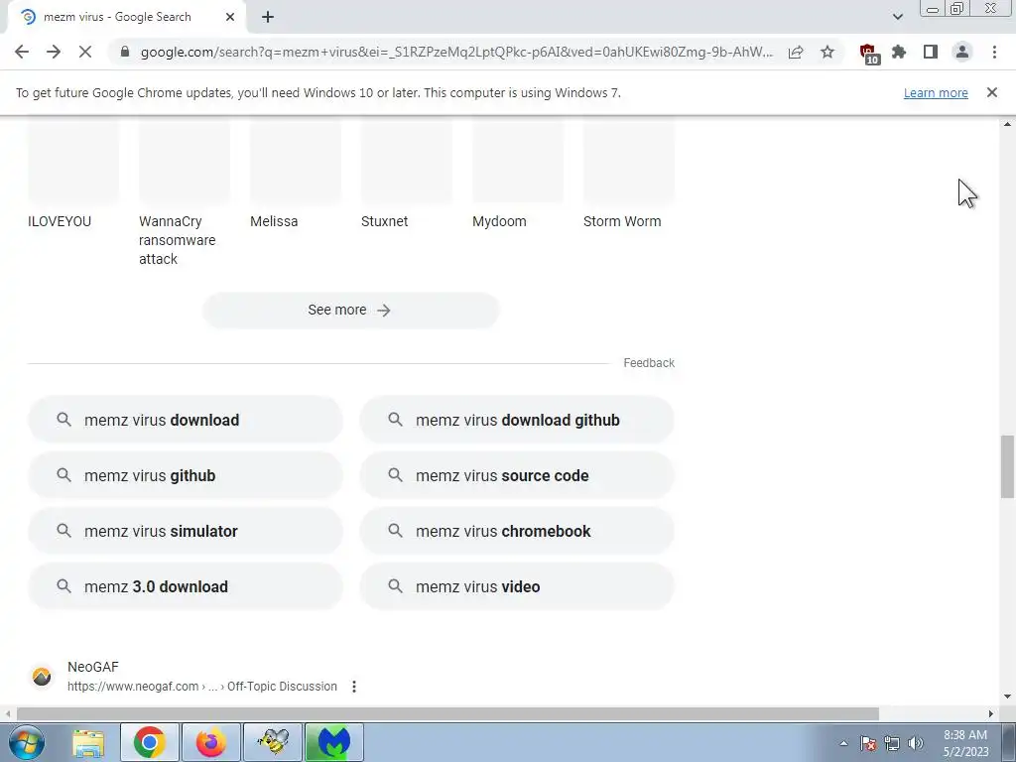Go forward using browser forward arrow

coord(54,52)
